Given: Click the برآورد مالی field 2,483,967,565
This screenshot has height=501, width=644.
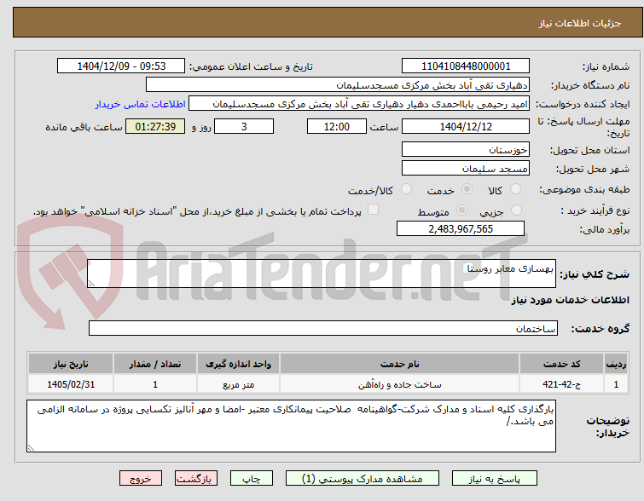Looking at the screenshot, I should 461,228.
